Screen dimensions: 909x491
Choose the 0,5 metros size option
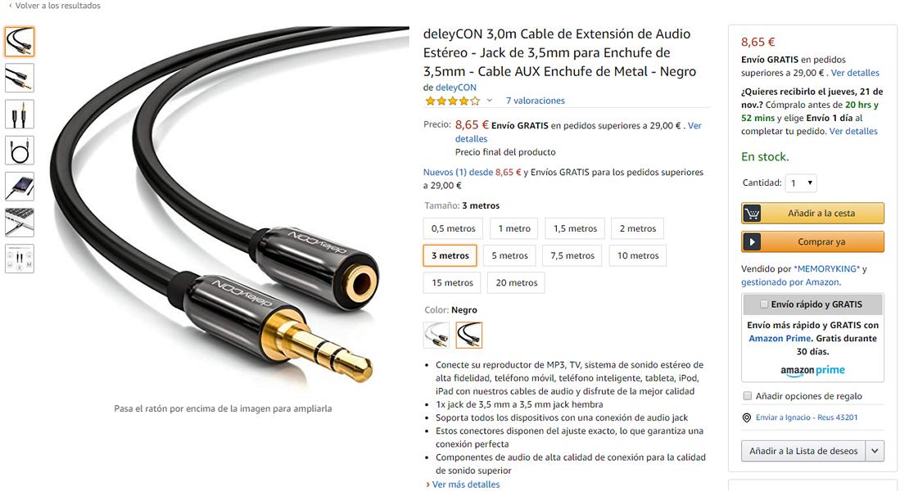[x=454, y=228]
